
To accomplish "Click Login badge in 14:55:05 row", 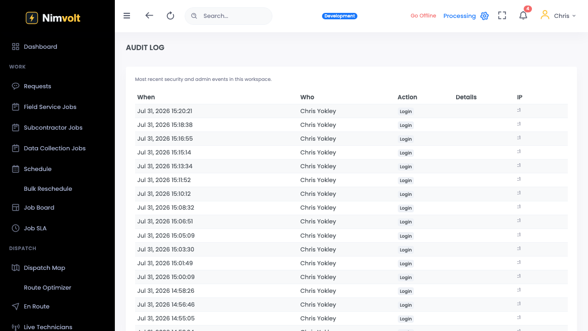I will coord(406,319).
